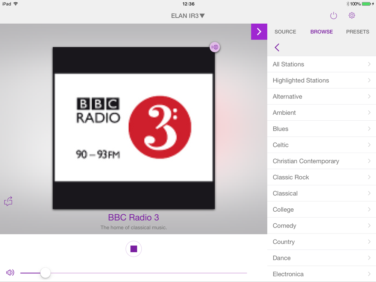Adjust the volume slider handle
Viewport: 376px width, 282px height.
click(x=45, y=273)
